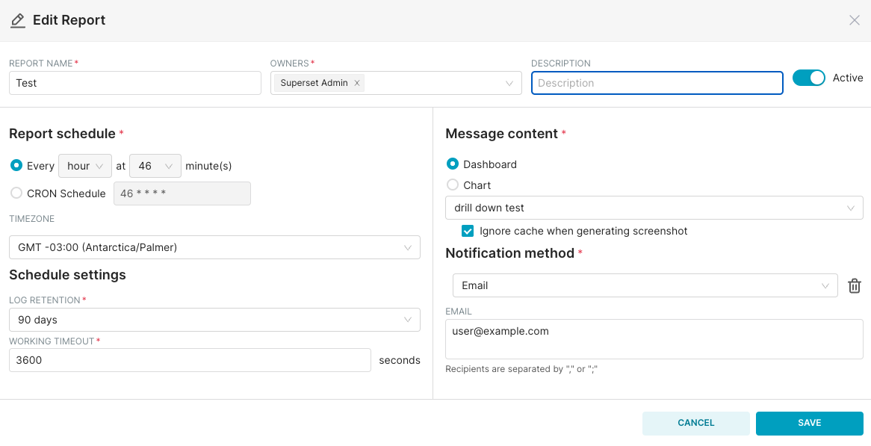
Task: Click the pencil edit icon beside Edit Report title
Action: pos(18,20)
